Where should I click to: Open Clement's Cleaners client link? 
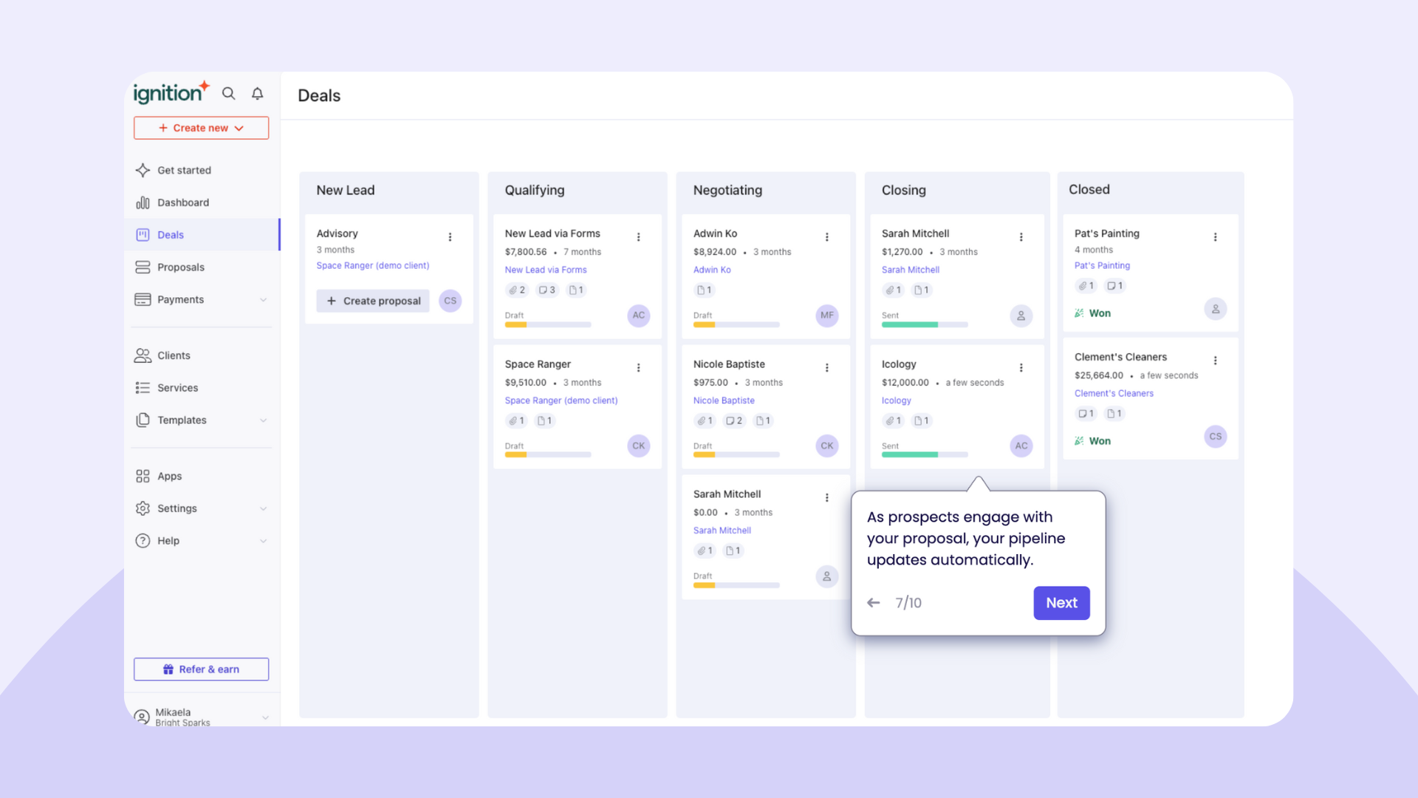pyautogui.click(x=1113, y=394)
